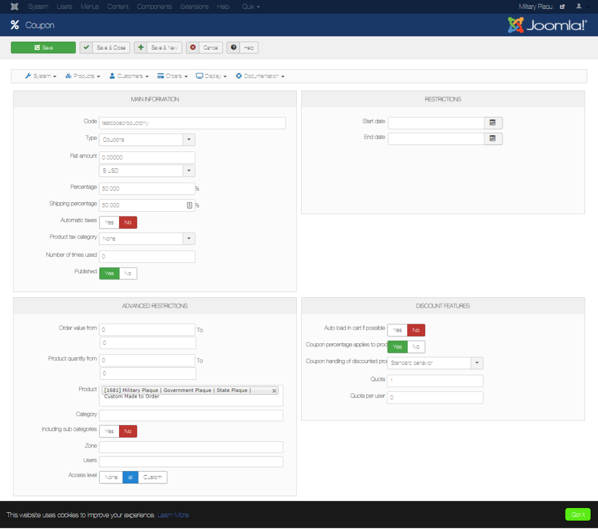This screenshot has width=598, height=529.
Task: Set Automatic taxes to Yes
Action: pos(109,222)
